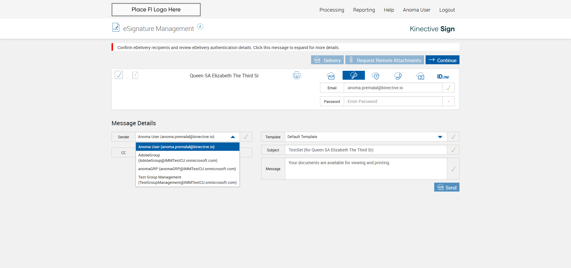
Task: Choose the cloud shield question authentication icon
Action: click(x=376, y=76)
